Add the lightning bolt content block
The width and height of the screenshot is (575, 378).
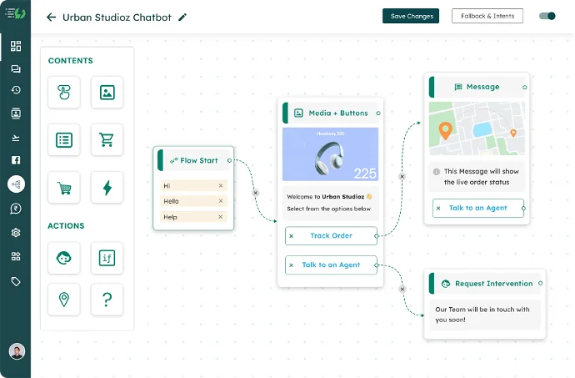(x=107, y=188)
